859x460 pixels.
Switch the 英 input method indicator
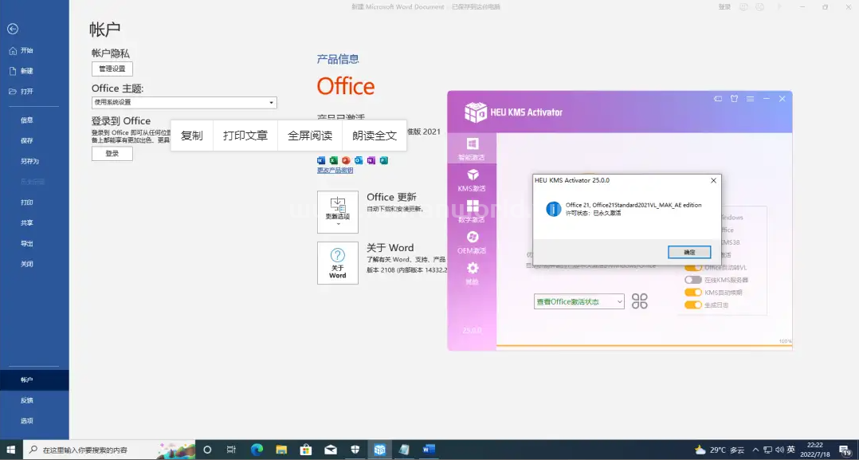[791, 450]
